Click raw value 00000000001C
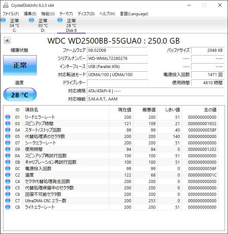 point(202,175)
